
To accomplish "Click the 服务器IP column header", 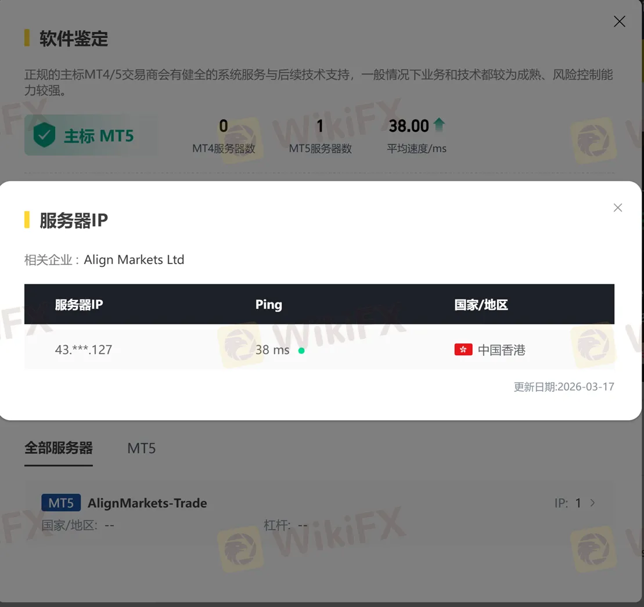I will (79, 305).
